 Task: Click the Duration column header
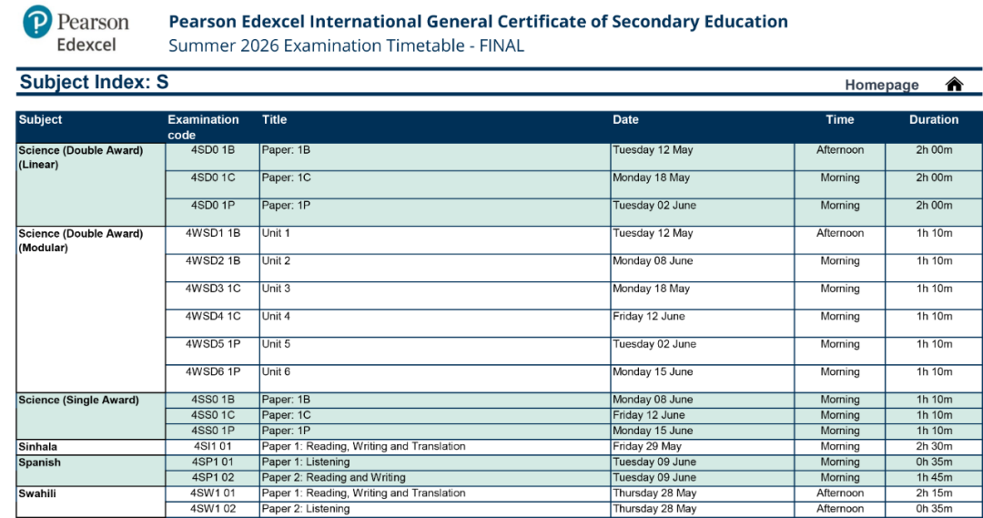pyautogui.click(x=933, y=119)
